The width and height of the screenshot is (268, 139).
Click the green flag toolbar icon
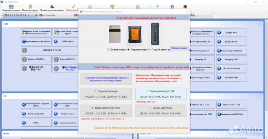[x=112, y=7]
